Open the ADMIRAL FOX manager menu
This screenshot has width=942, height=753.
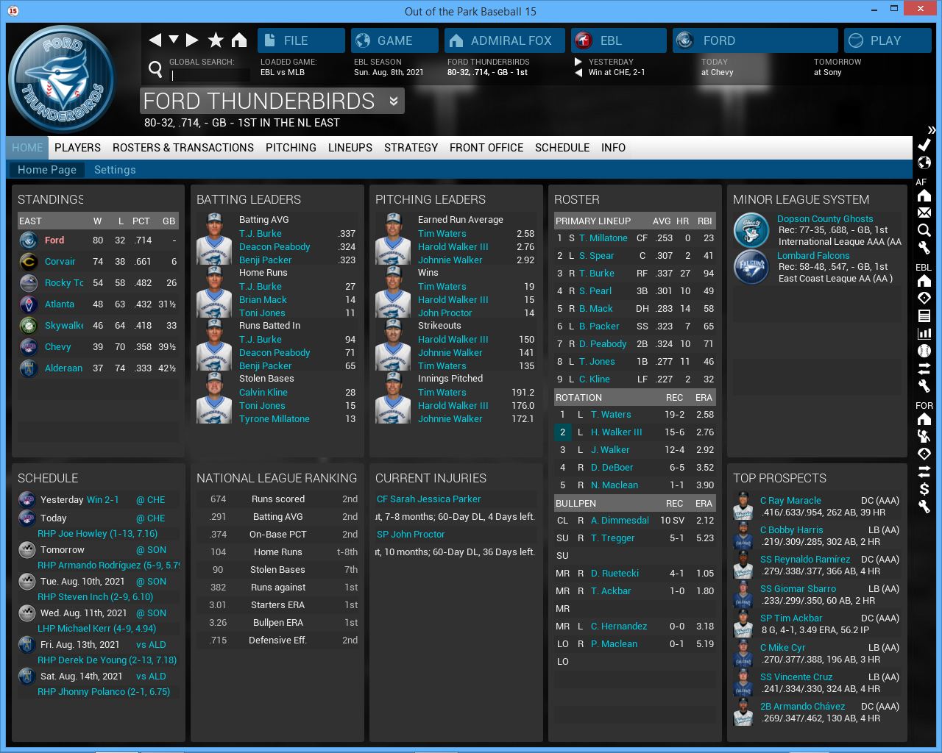[504, 40]
